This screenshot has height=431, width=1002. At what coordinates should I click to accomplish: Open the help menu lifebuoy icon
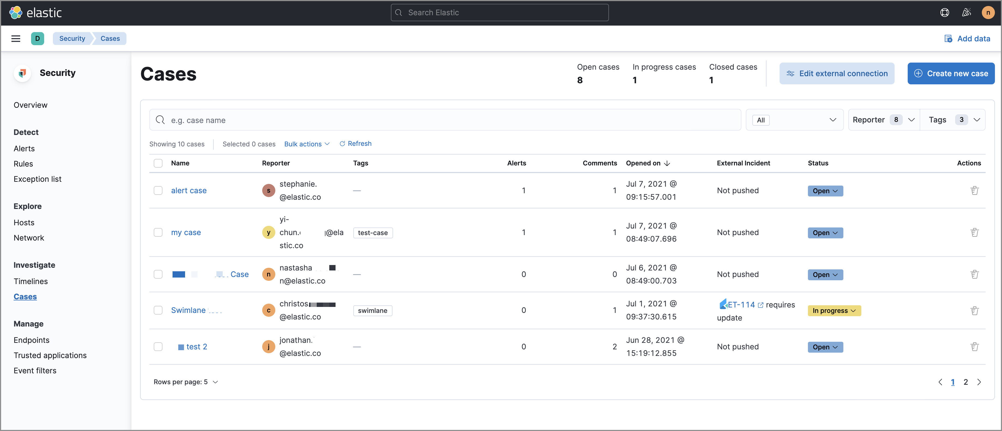tap(944, 13)
